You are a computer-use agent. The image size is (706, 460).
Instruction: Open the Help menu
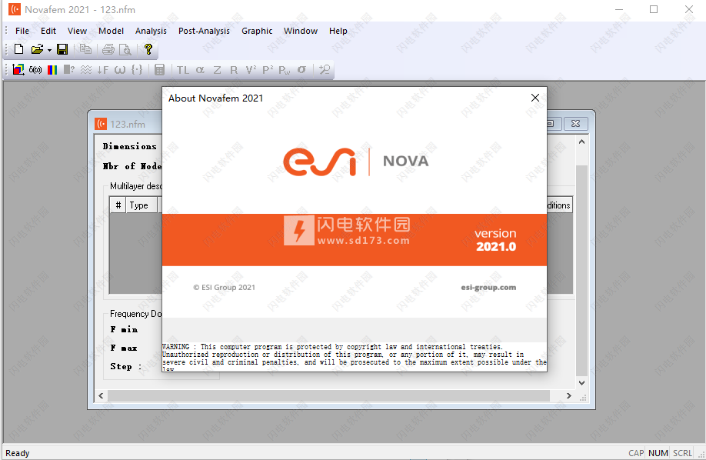coord(338,31)
